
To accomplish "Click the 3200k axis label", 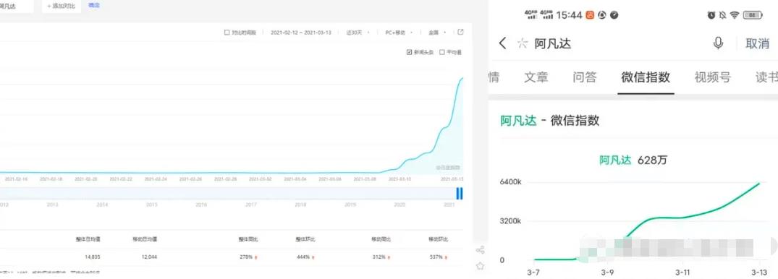I will click(x=510, y=221).
